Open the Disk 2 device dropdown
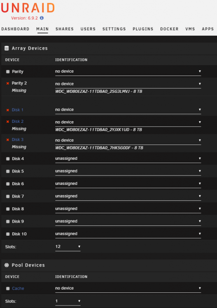The height and width of the screenshot is (308, 217). pos(128,122)
